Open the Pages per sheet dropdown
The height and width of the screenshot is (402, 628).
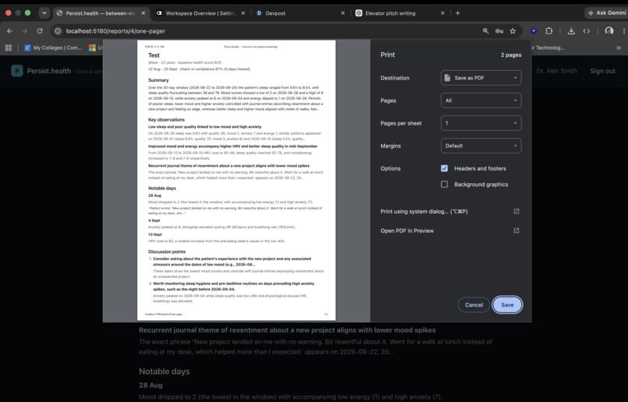click(481, 123)
